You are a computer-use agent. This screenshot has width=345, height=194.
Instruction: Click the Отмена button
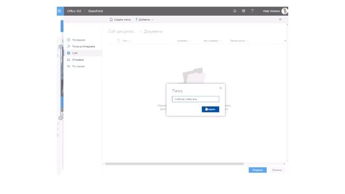point(277,170)
